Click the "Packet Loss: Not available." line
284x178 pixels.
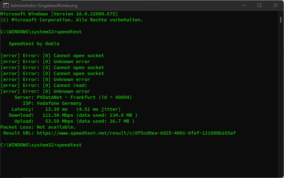38,127
